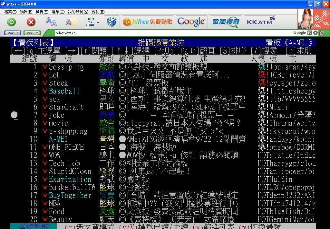330x229 pixels.
Task: Select the NBA board name
Action: 54,203
